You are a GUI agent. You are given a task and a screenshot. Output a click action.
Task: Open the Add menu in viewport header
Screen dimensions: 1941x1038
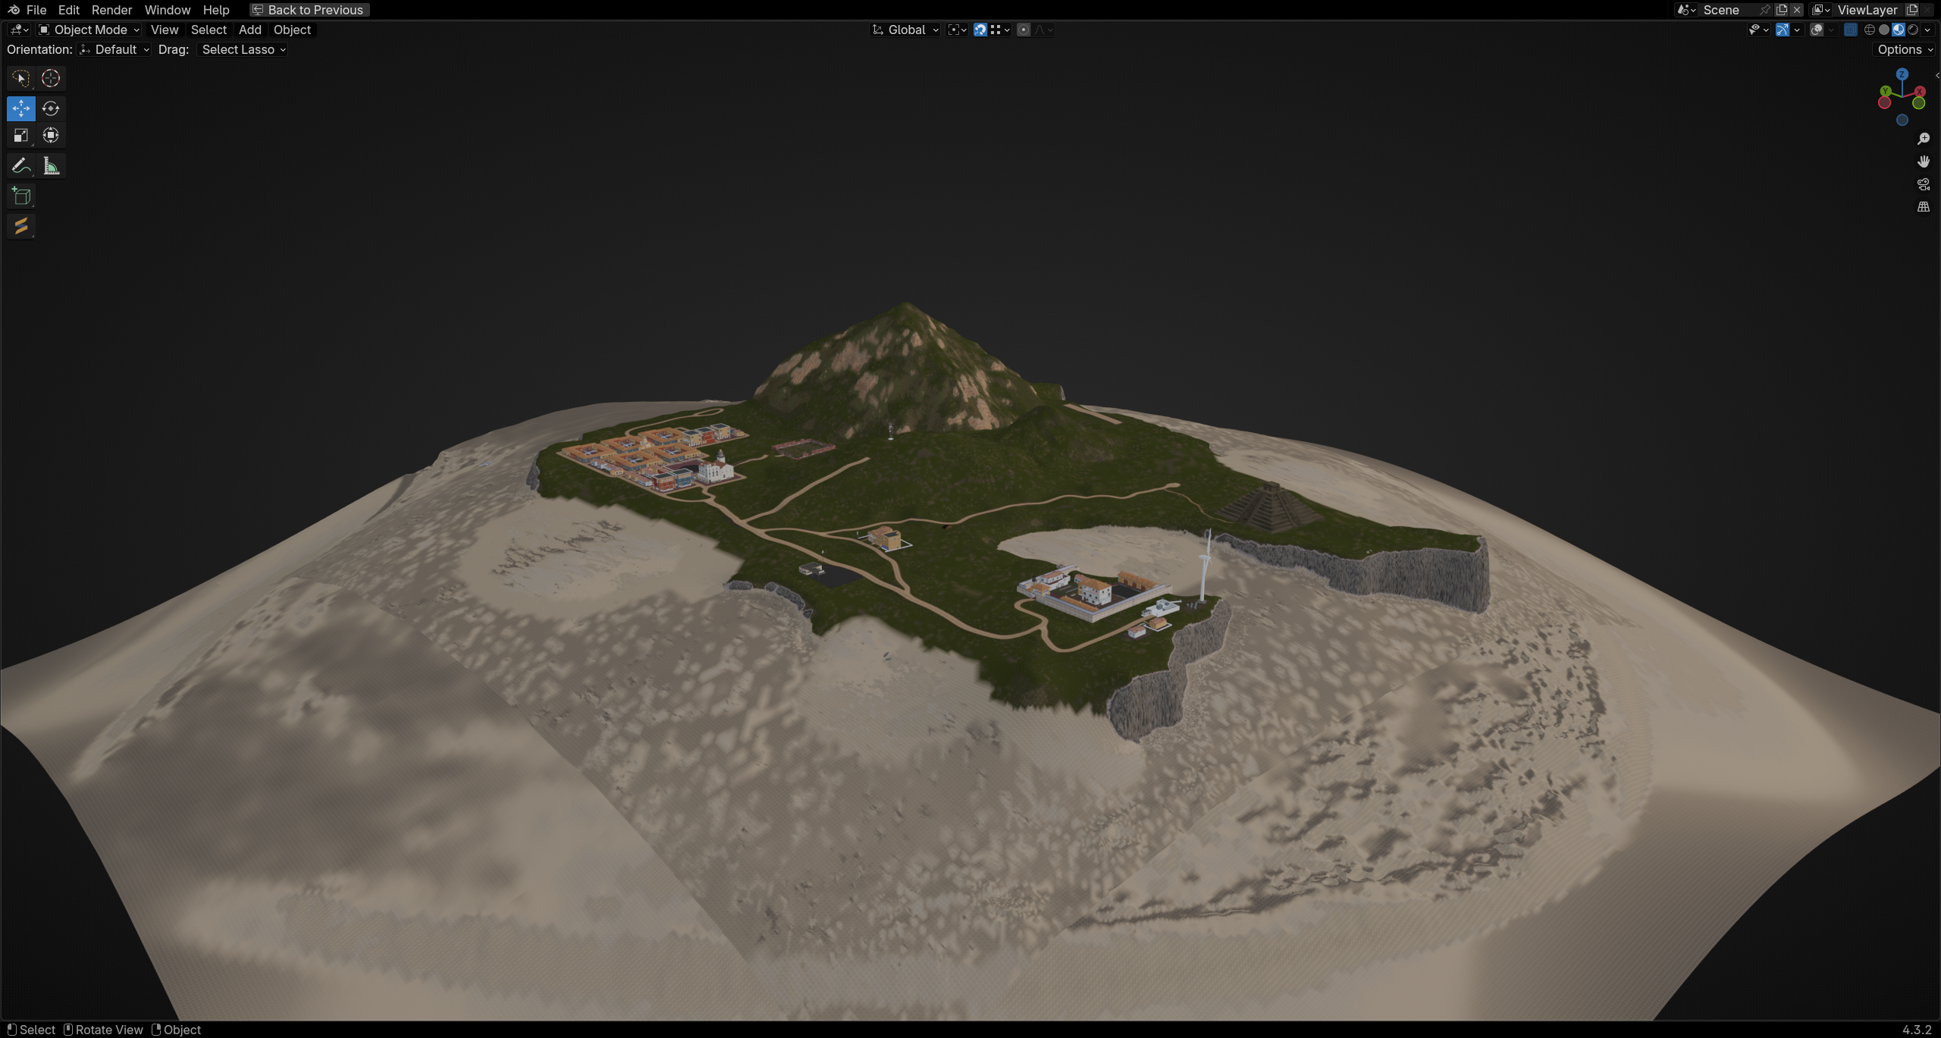(x=249, y=30)
